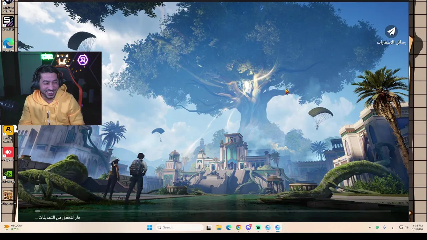Launch Rockstar Games Launcher desktop shortcut

coord(8,135)
